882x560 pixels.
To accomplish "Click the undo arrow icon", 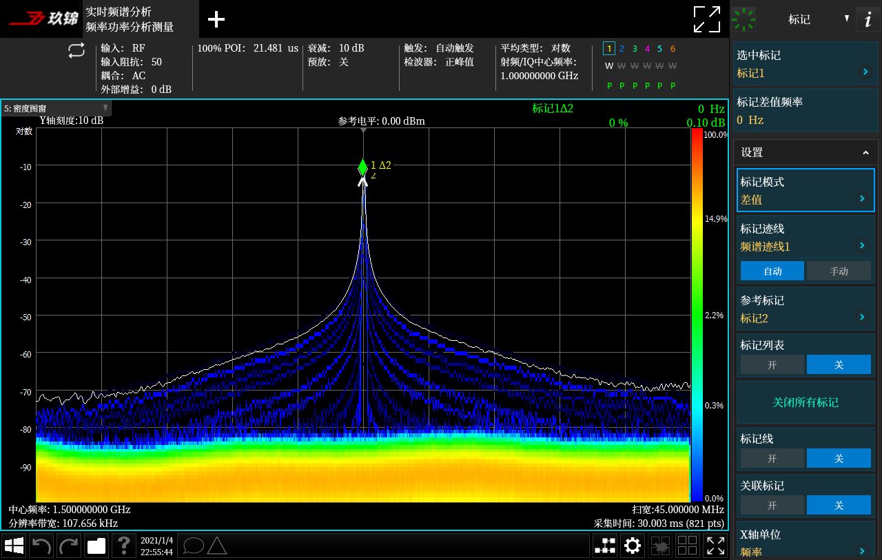I will point(42,546).
